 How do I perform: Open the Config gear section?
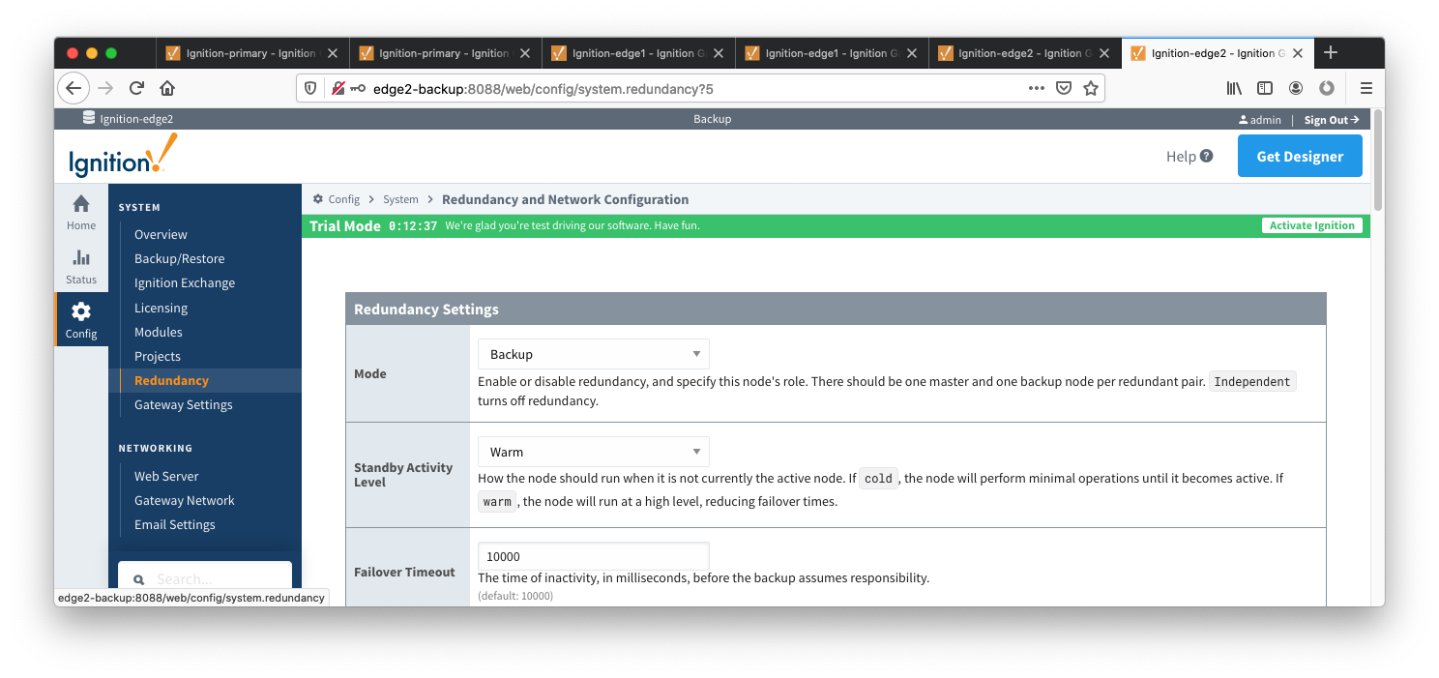(81, 320)
